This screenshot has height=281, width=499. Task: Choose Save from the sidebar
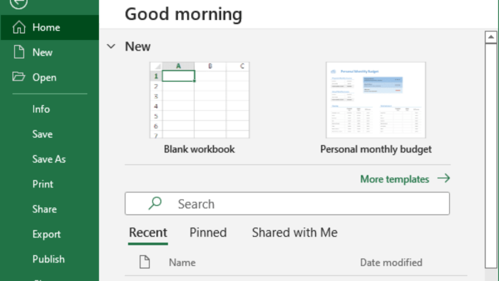point(42,134)
